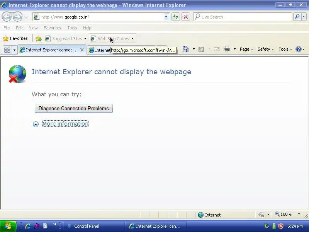Start search with the magnifier button

(297, 17)
